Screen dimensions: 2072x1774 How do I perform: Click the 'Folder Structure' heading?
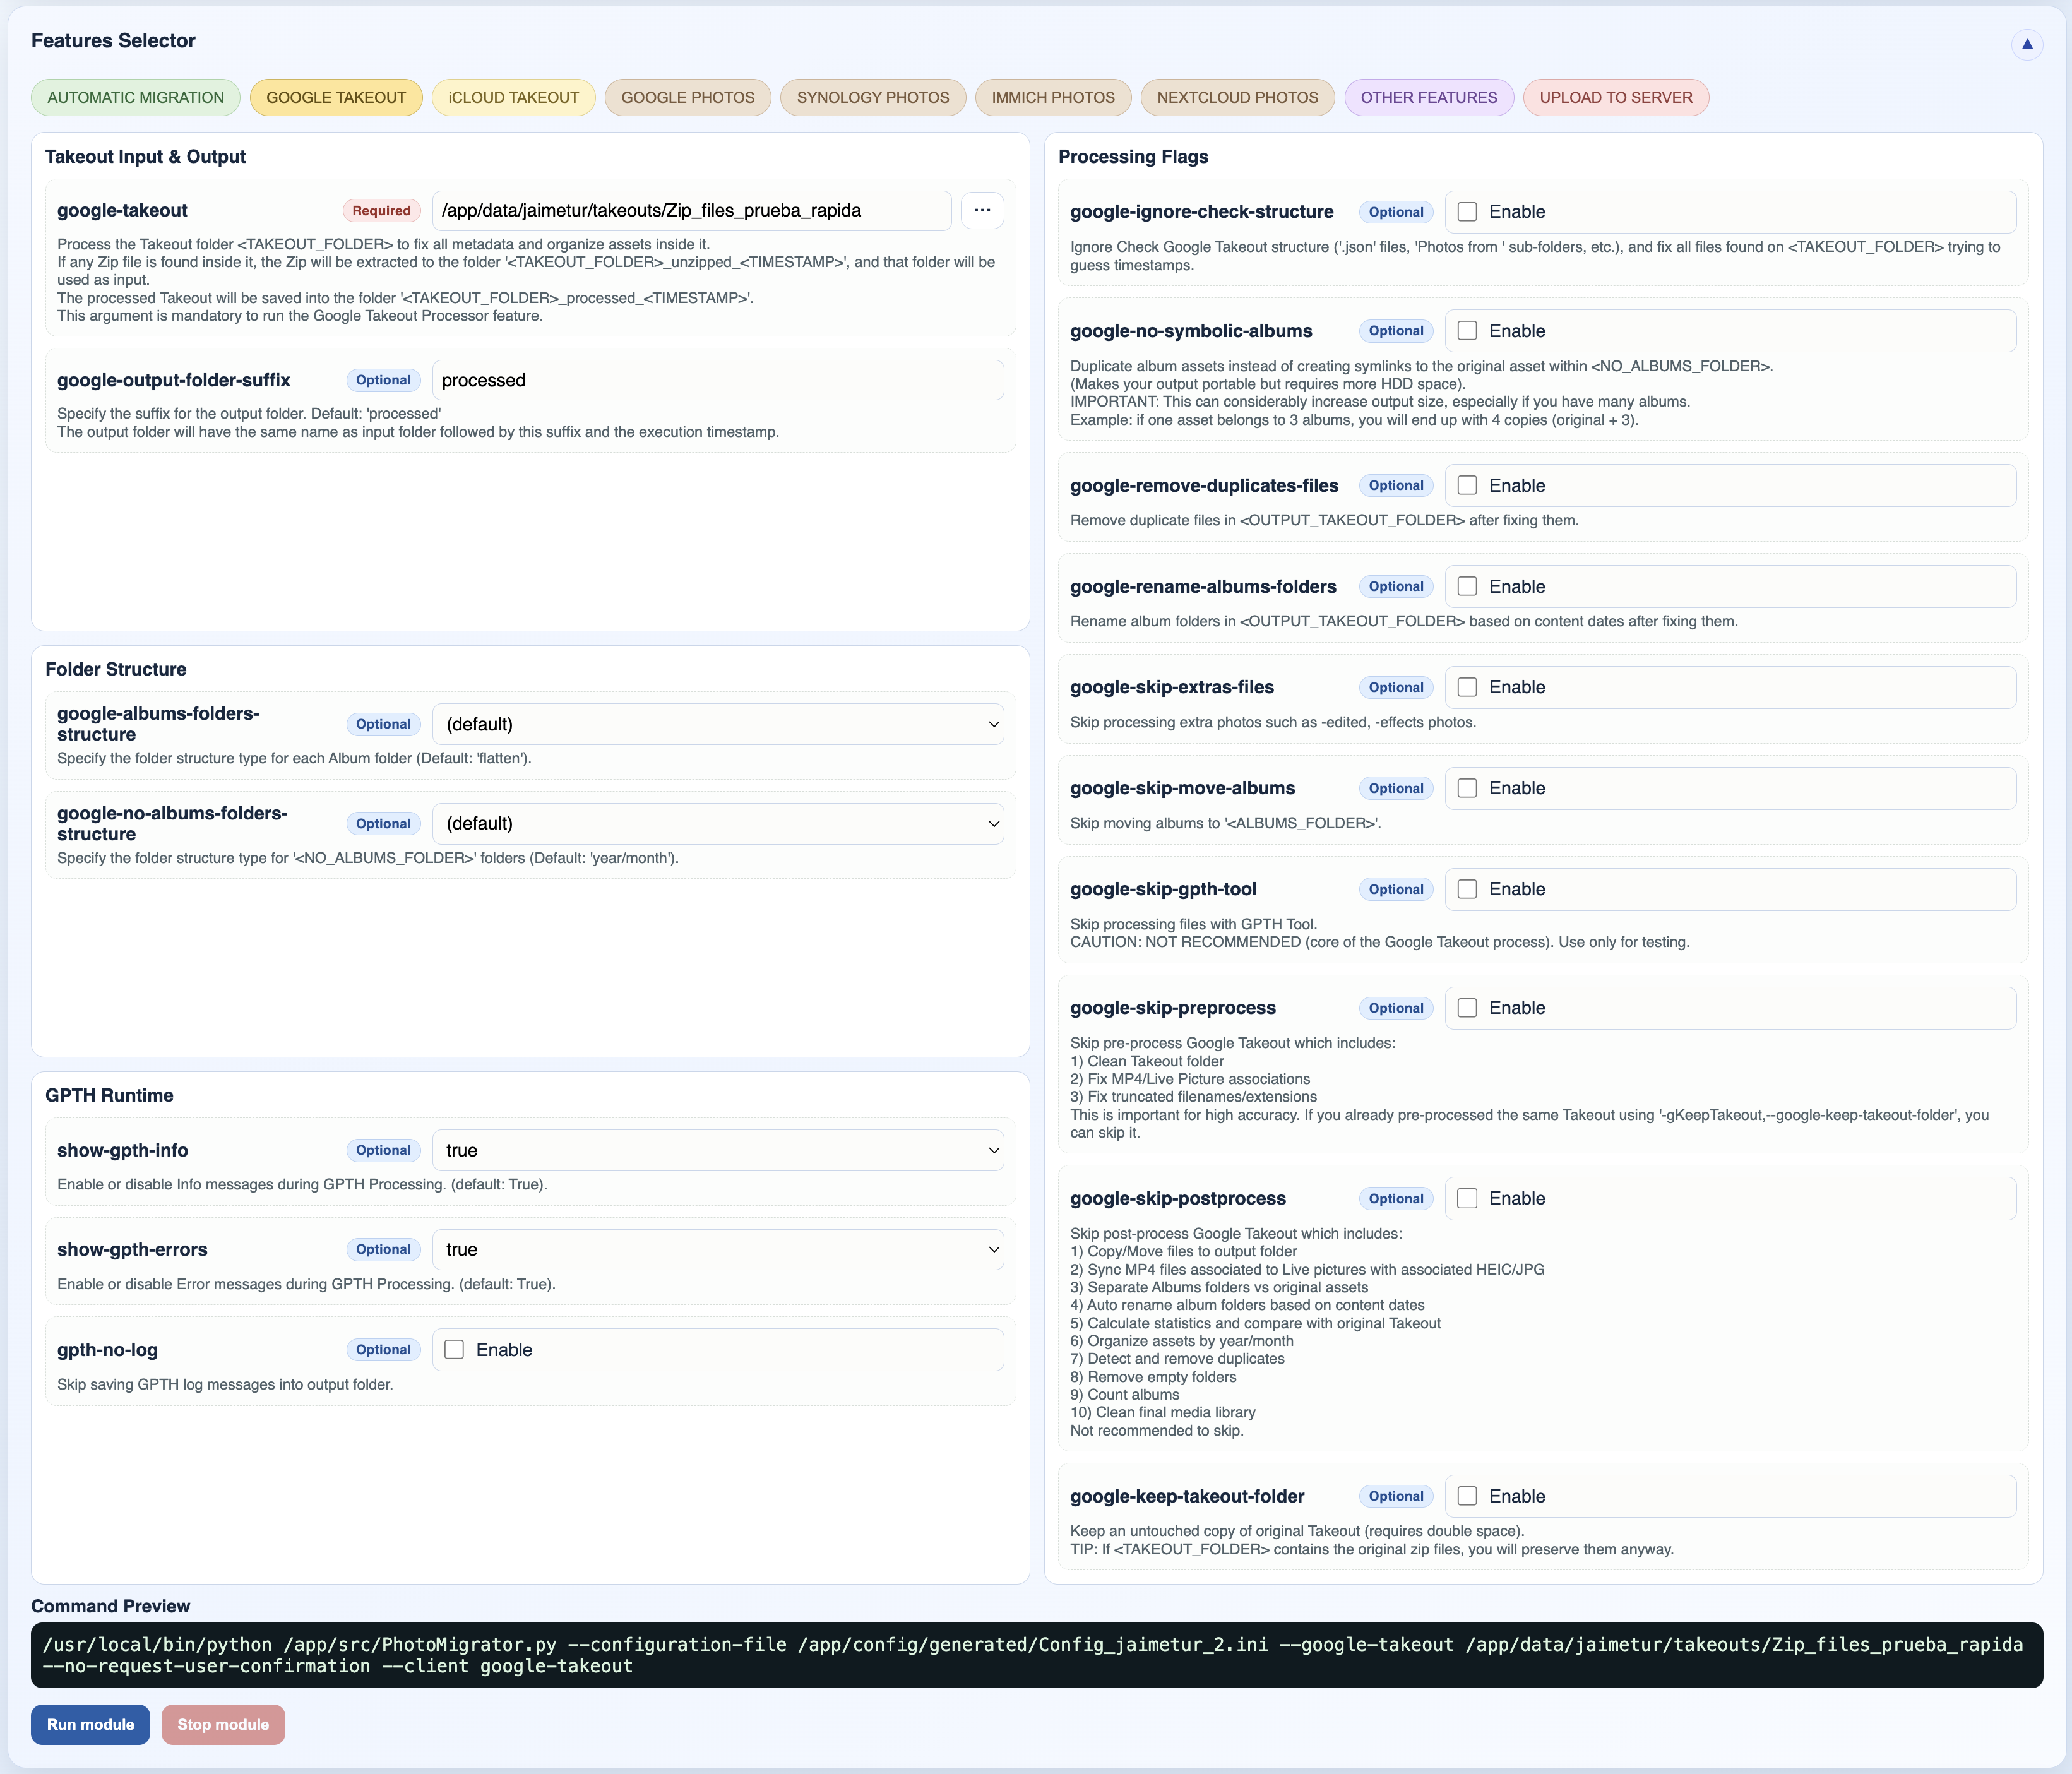point(116,669)
